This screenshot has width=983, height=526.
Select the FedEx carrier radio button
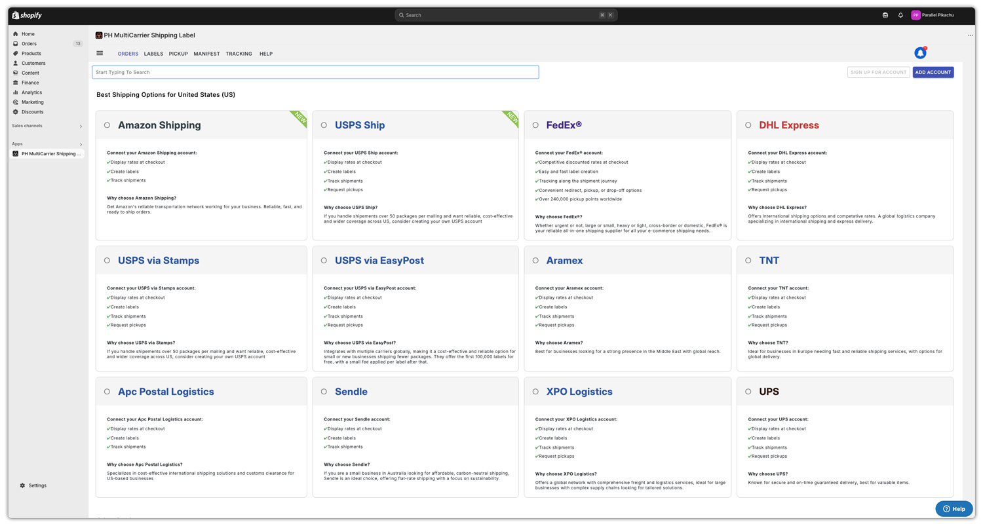click(535, 125)
